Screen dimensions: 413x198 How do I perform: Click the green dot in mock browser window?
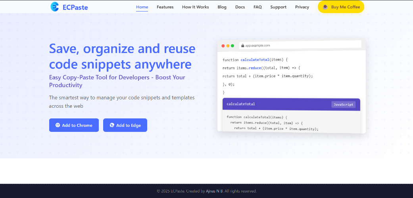pyautogui.click(x=232, y=46)
